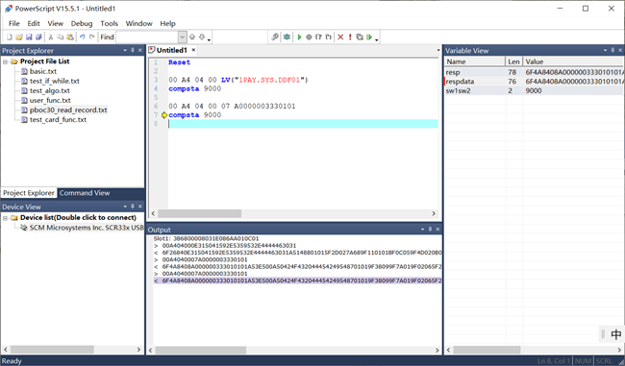Toggle auto-hide pin on Device View panel

point(133,207)
